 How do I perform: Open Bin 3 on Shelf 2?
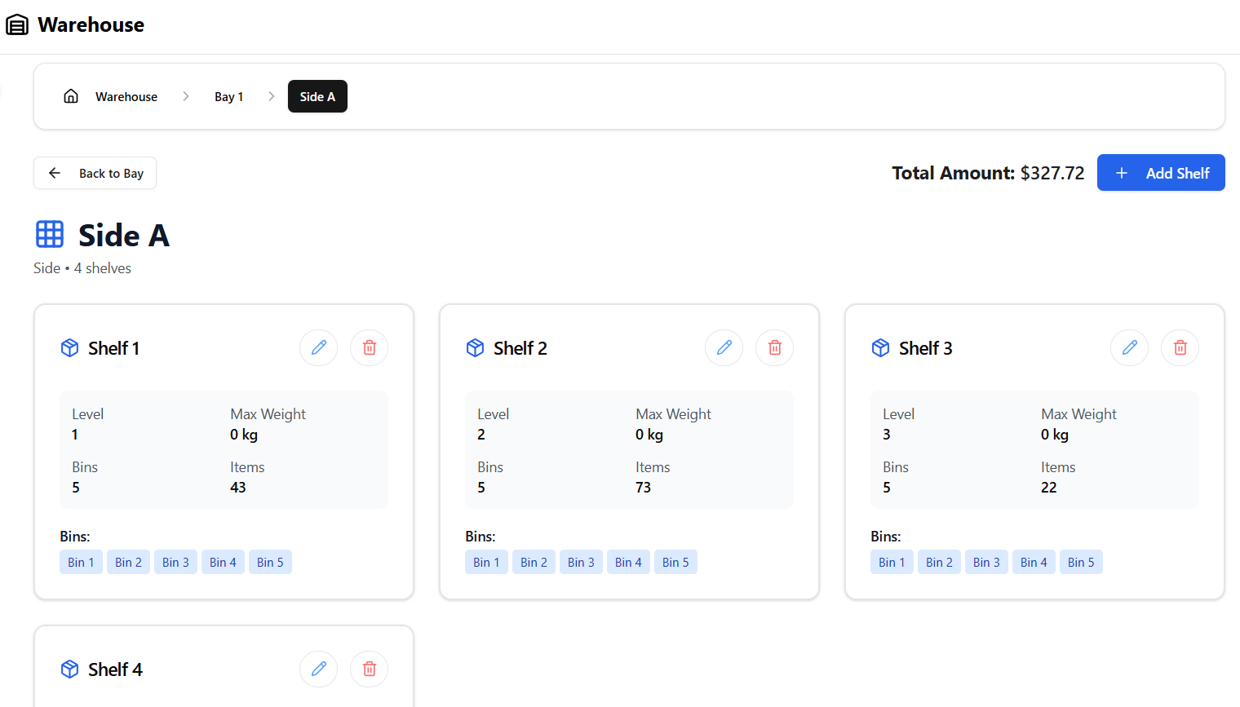[581, 562]
